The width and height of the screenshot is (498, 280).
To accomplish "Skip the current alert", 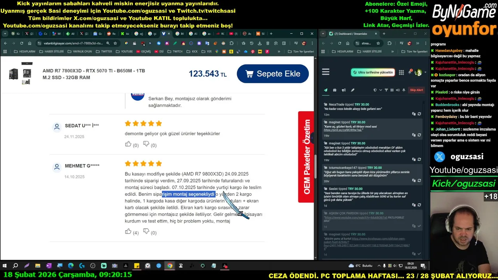I will [x=416, y=90].
